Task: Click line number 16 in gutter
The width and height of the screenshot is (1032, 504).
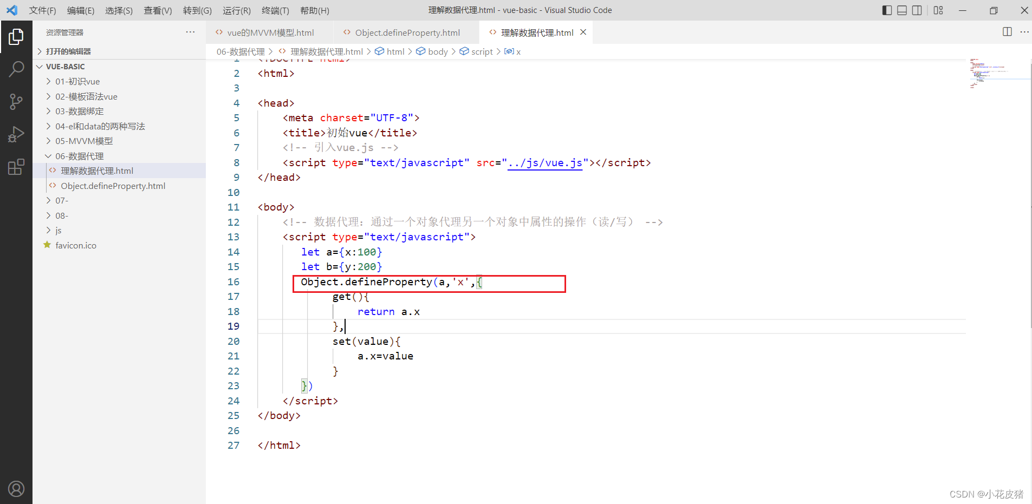Action: click(x=233, y=282)
